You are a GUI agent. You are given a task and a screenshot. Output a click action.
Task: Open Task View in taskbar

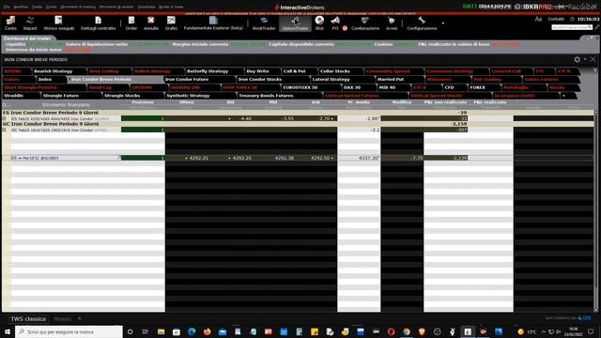(146, 331)
